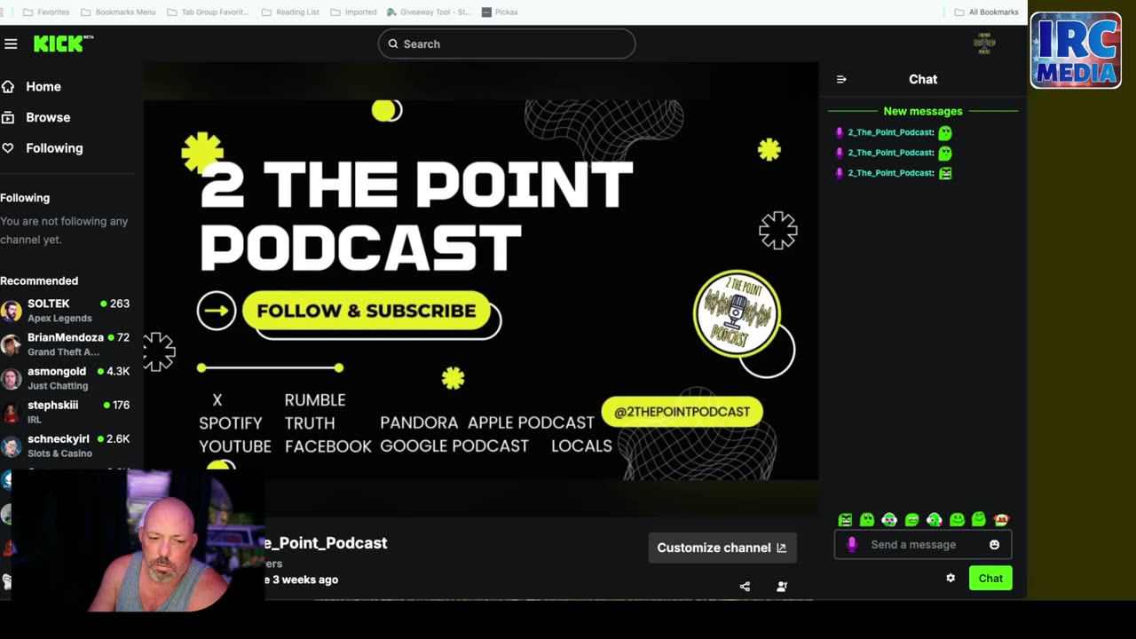Open asmongold recommended channel
This screenshot has height=639, width=1136.
point(67,378)
